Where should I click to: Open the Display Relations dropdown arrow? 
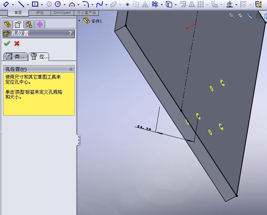[x=236, y=5]
